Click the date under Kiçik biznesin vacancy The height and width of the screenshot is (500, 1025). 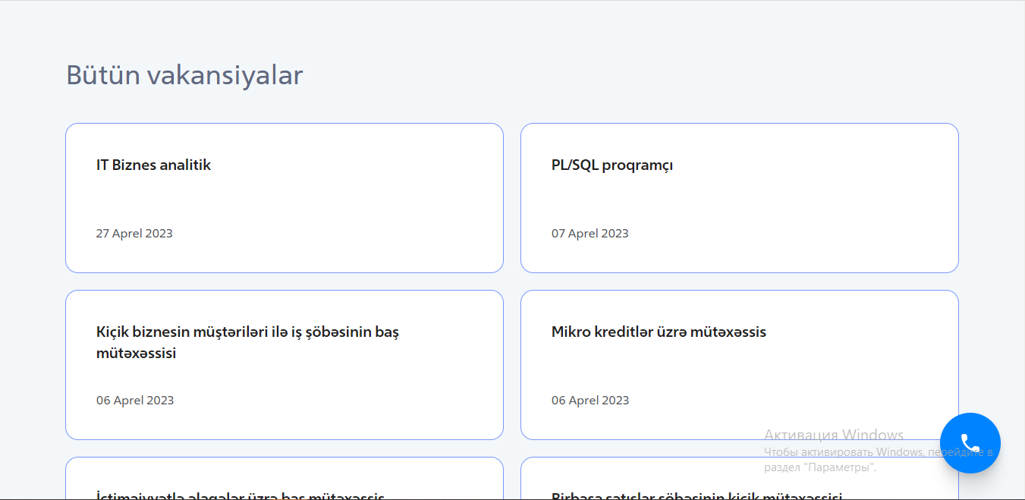[x=135, y=400]
